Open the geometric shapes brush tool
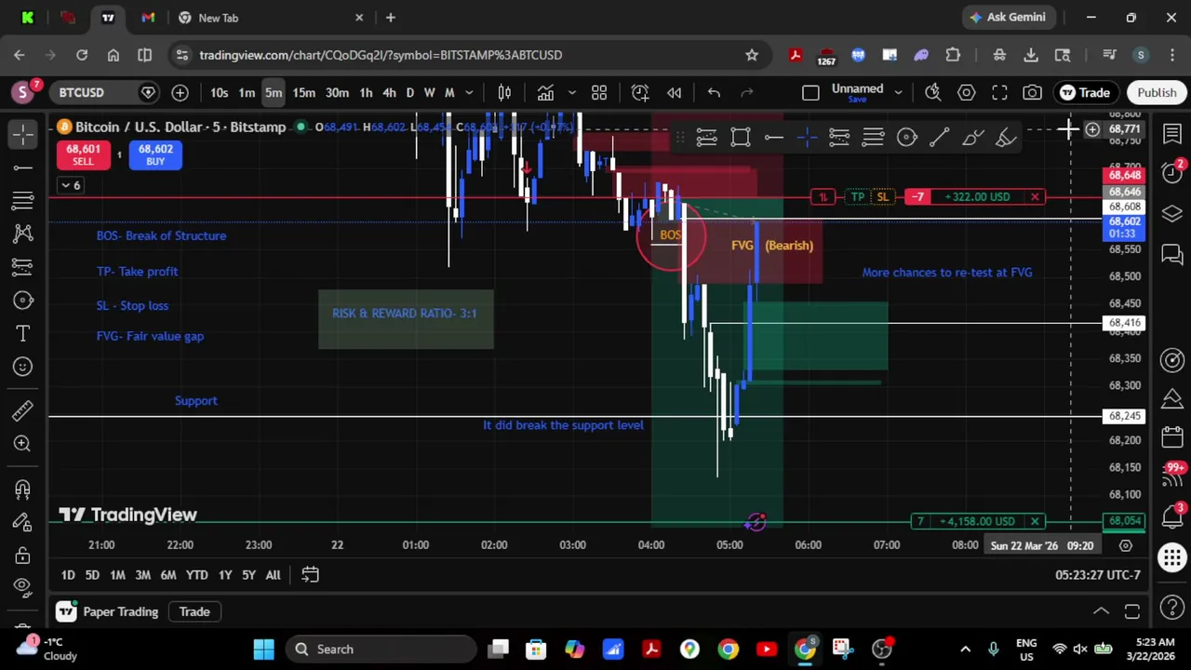 tap(23, 301)
